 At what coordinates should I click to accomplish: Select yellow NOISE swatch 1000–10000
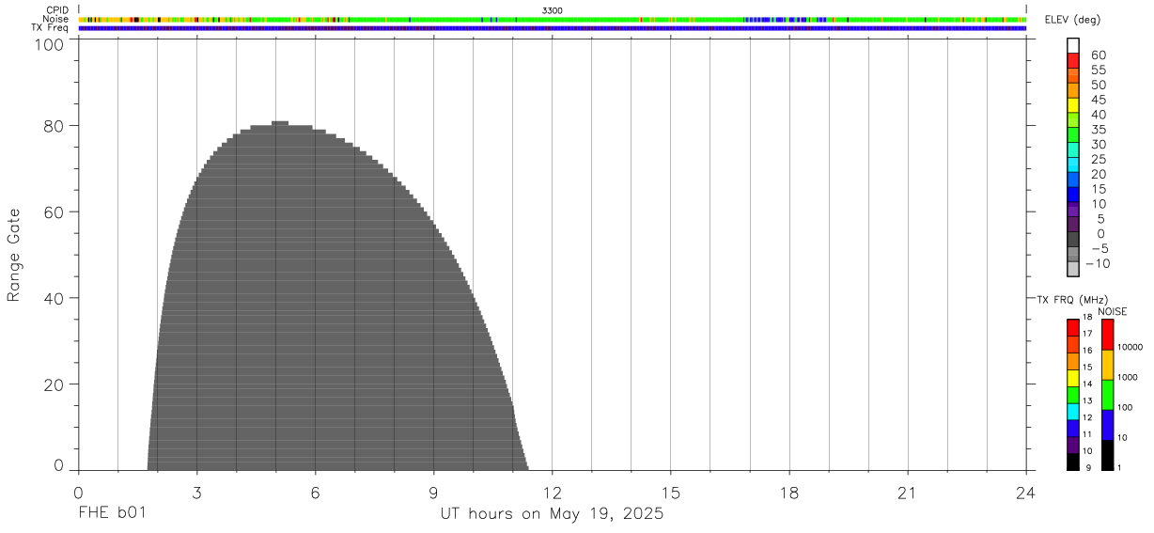[1107, 365]
